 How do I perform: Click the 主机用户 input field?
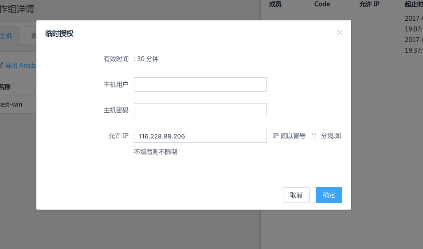pyautogui.click(x=200, y=84)
